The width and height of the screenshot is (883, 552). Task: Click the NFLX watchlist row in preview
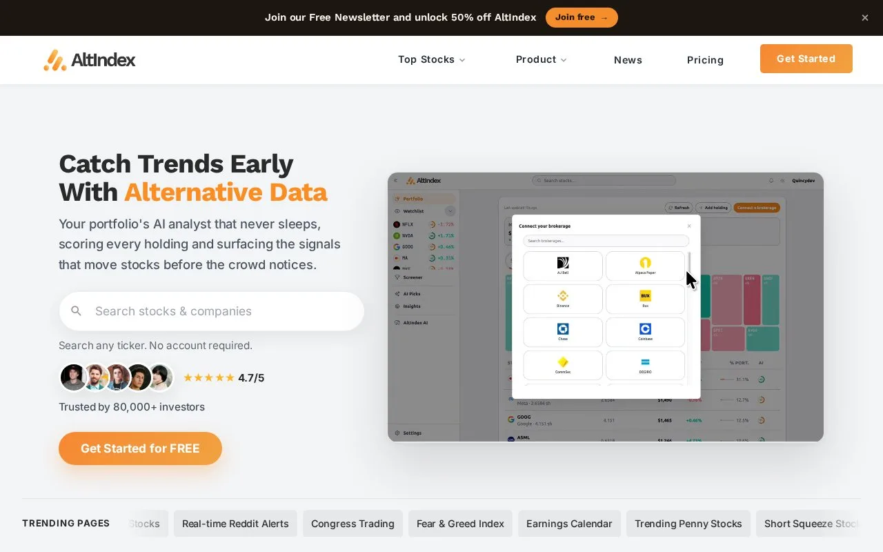tap(424, 224)
